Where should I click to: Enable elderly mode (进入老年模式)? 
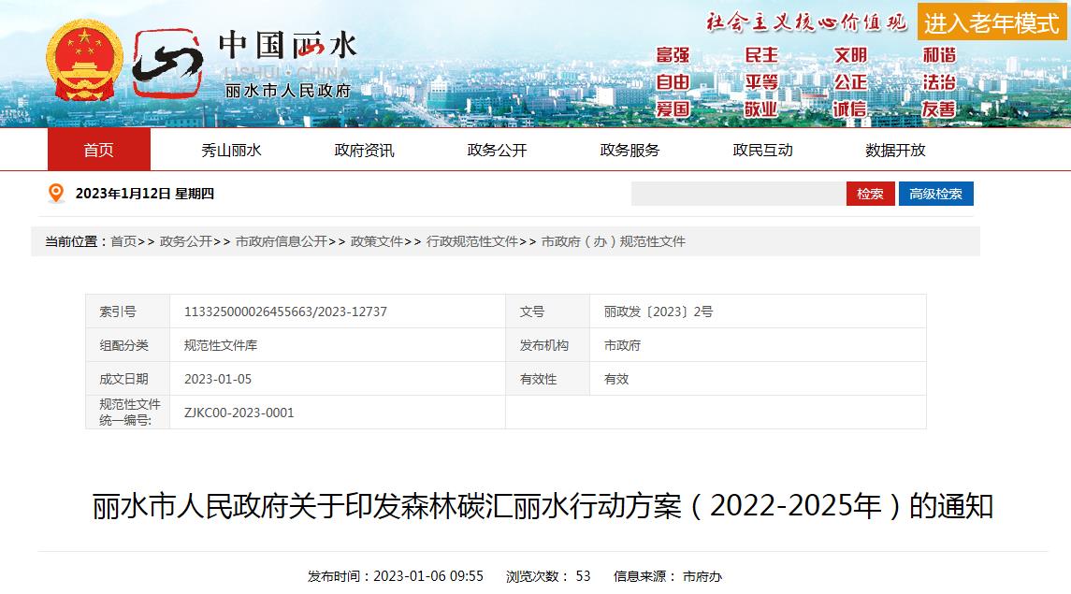coord(991,22)
